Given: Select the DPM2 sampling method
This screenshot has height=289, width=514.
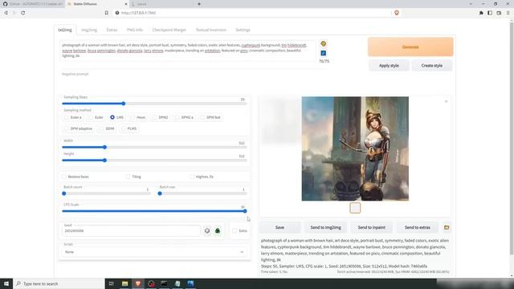Looking at the screenshot, I should click(161, 117).
